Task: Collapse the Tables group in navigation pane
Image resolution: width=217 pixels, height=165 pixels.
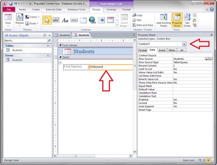Action: (x=48, y=46)
